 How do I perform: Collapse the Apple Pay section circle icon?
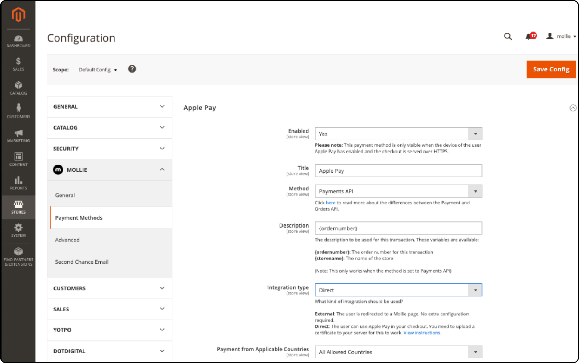573,108
